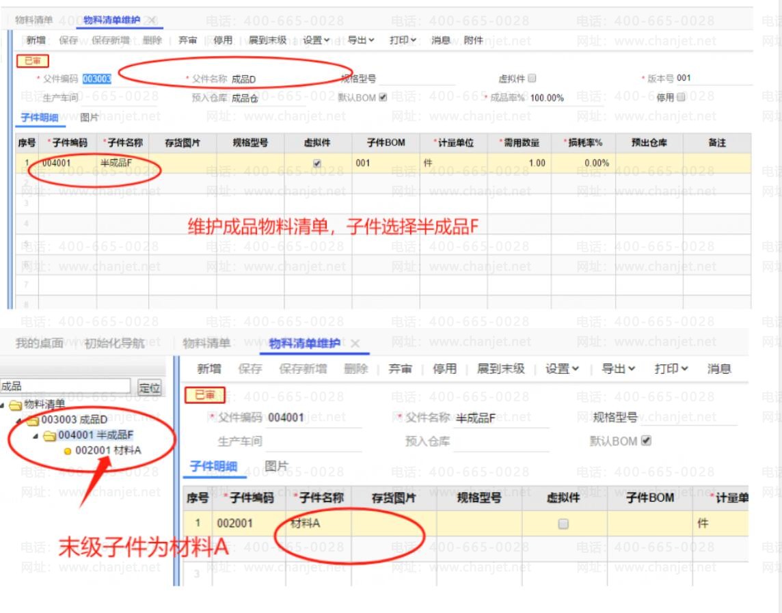Select the 002001 材料A leaf node
This screenshot has height=613, width=782.
103,451
